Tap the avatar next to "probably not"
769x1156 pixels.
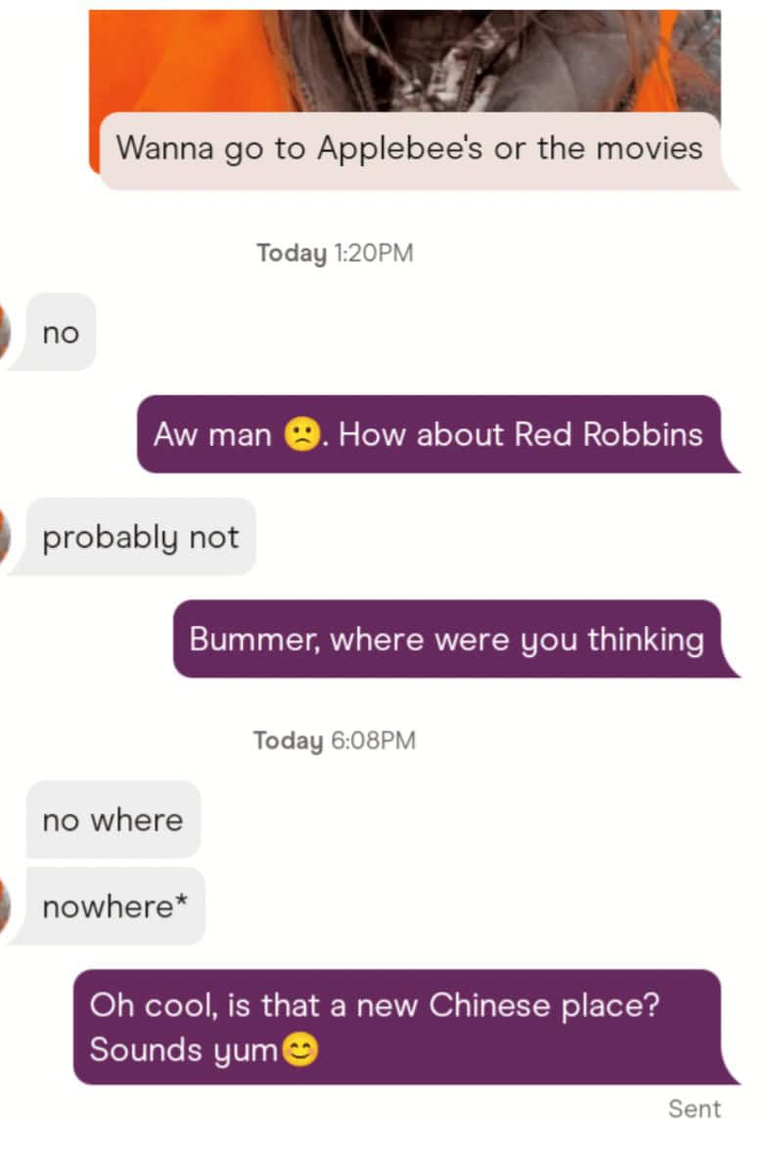point(5,536)
